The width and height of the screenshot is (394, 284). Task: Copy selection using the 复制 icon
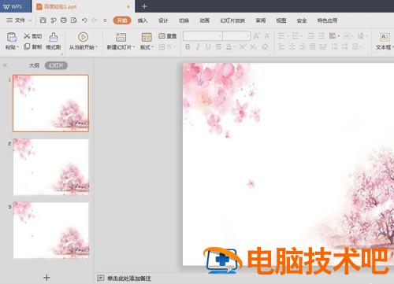pos(27,46)
